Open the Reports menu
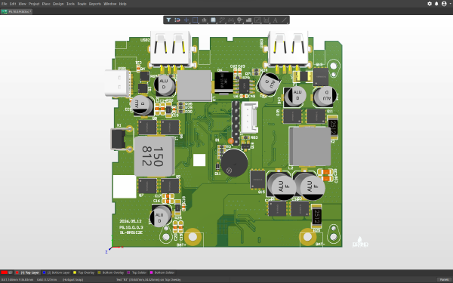The height and width of the screenshot is (283, 453). click(95, 4)
